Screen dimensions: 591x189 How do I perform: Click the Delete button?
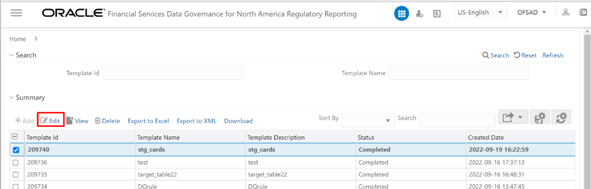[107, 121]
